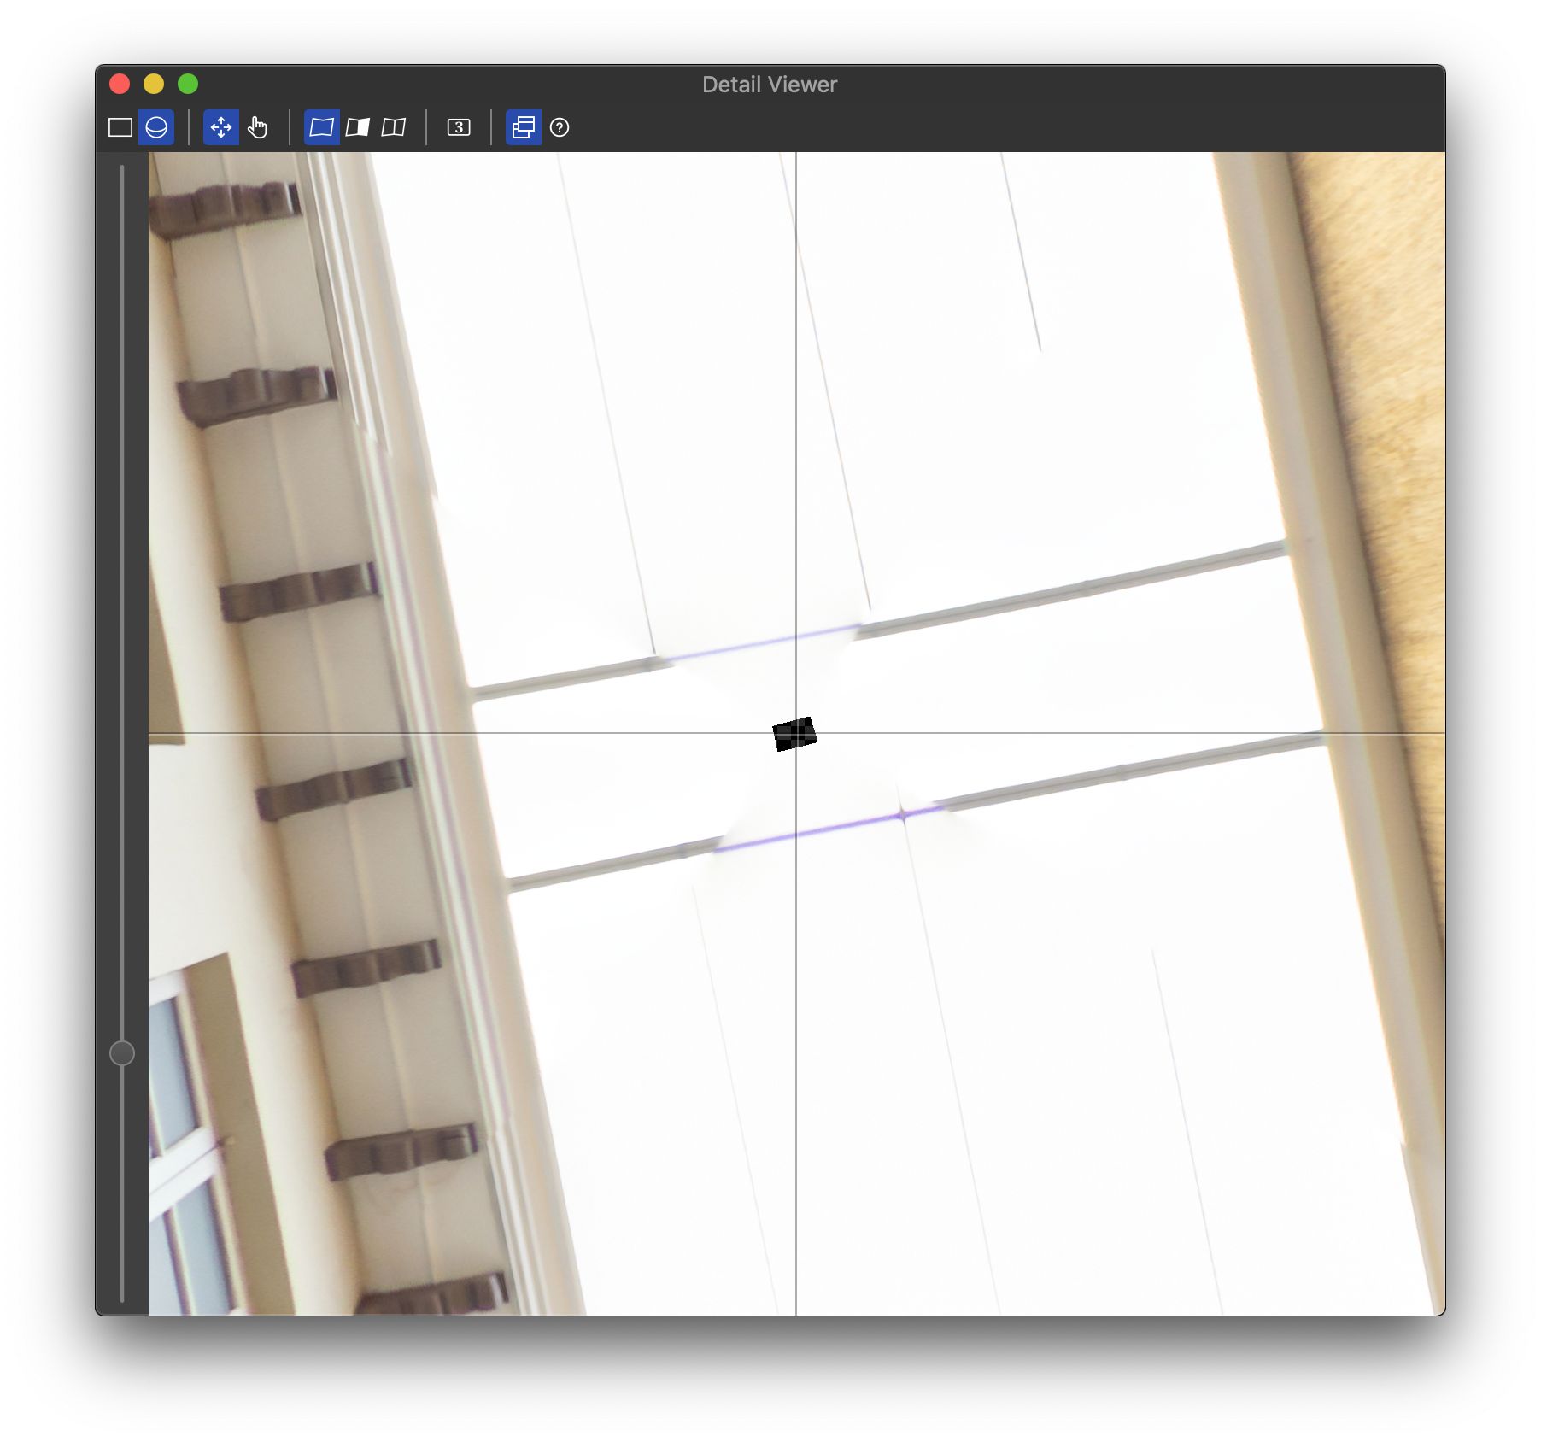Click the boxed number 3 icon
This screenshot has height=1442, width=1541.
tap(459, 127)
